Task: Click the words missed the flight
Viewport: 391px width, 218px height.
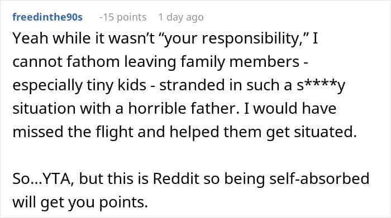Action: pos(73,132)
